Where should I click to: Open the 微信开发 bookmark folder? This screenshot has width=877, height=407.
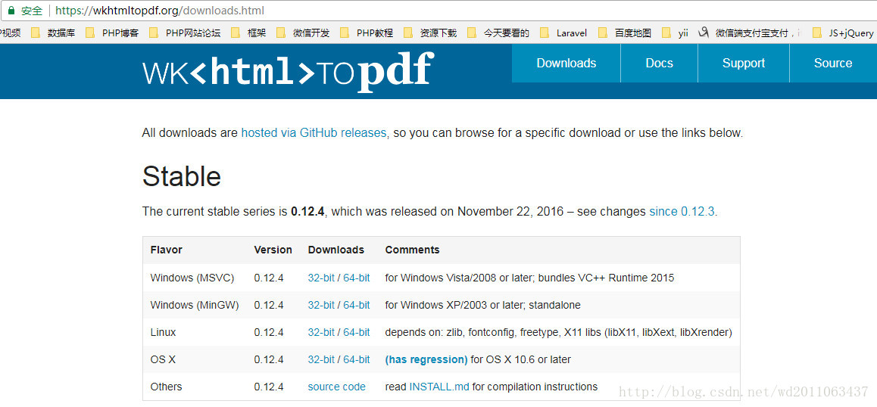(x=303, y=33)
